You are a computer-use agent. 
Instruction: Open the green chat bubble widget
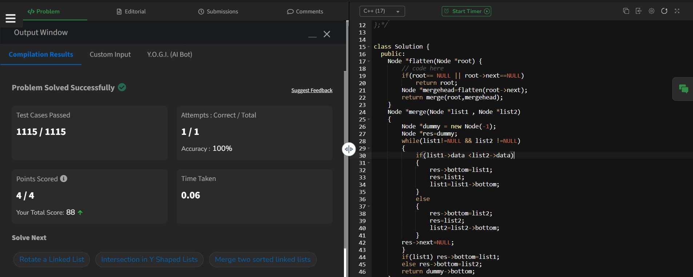coord(683,89)
